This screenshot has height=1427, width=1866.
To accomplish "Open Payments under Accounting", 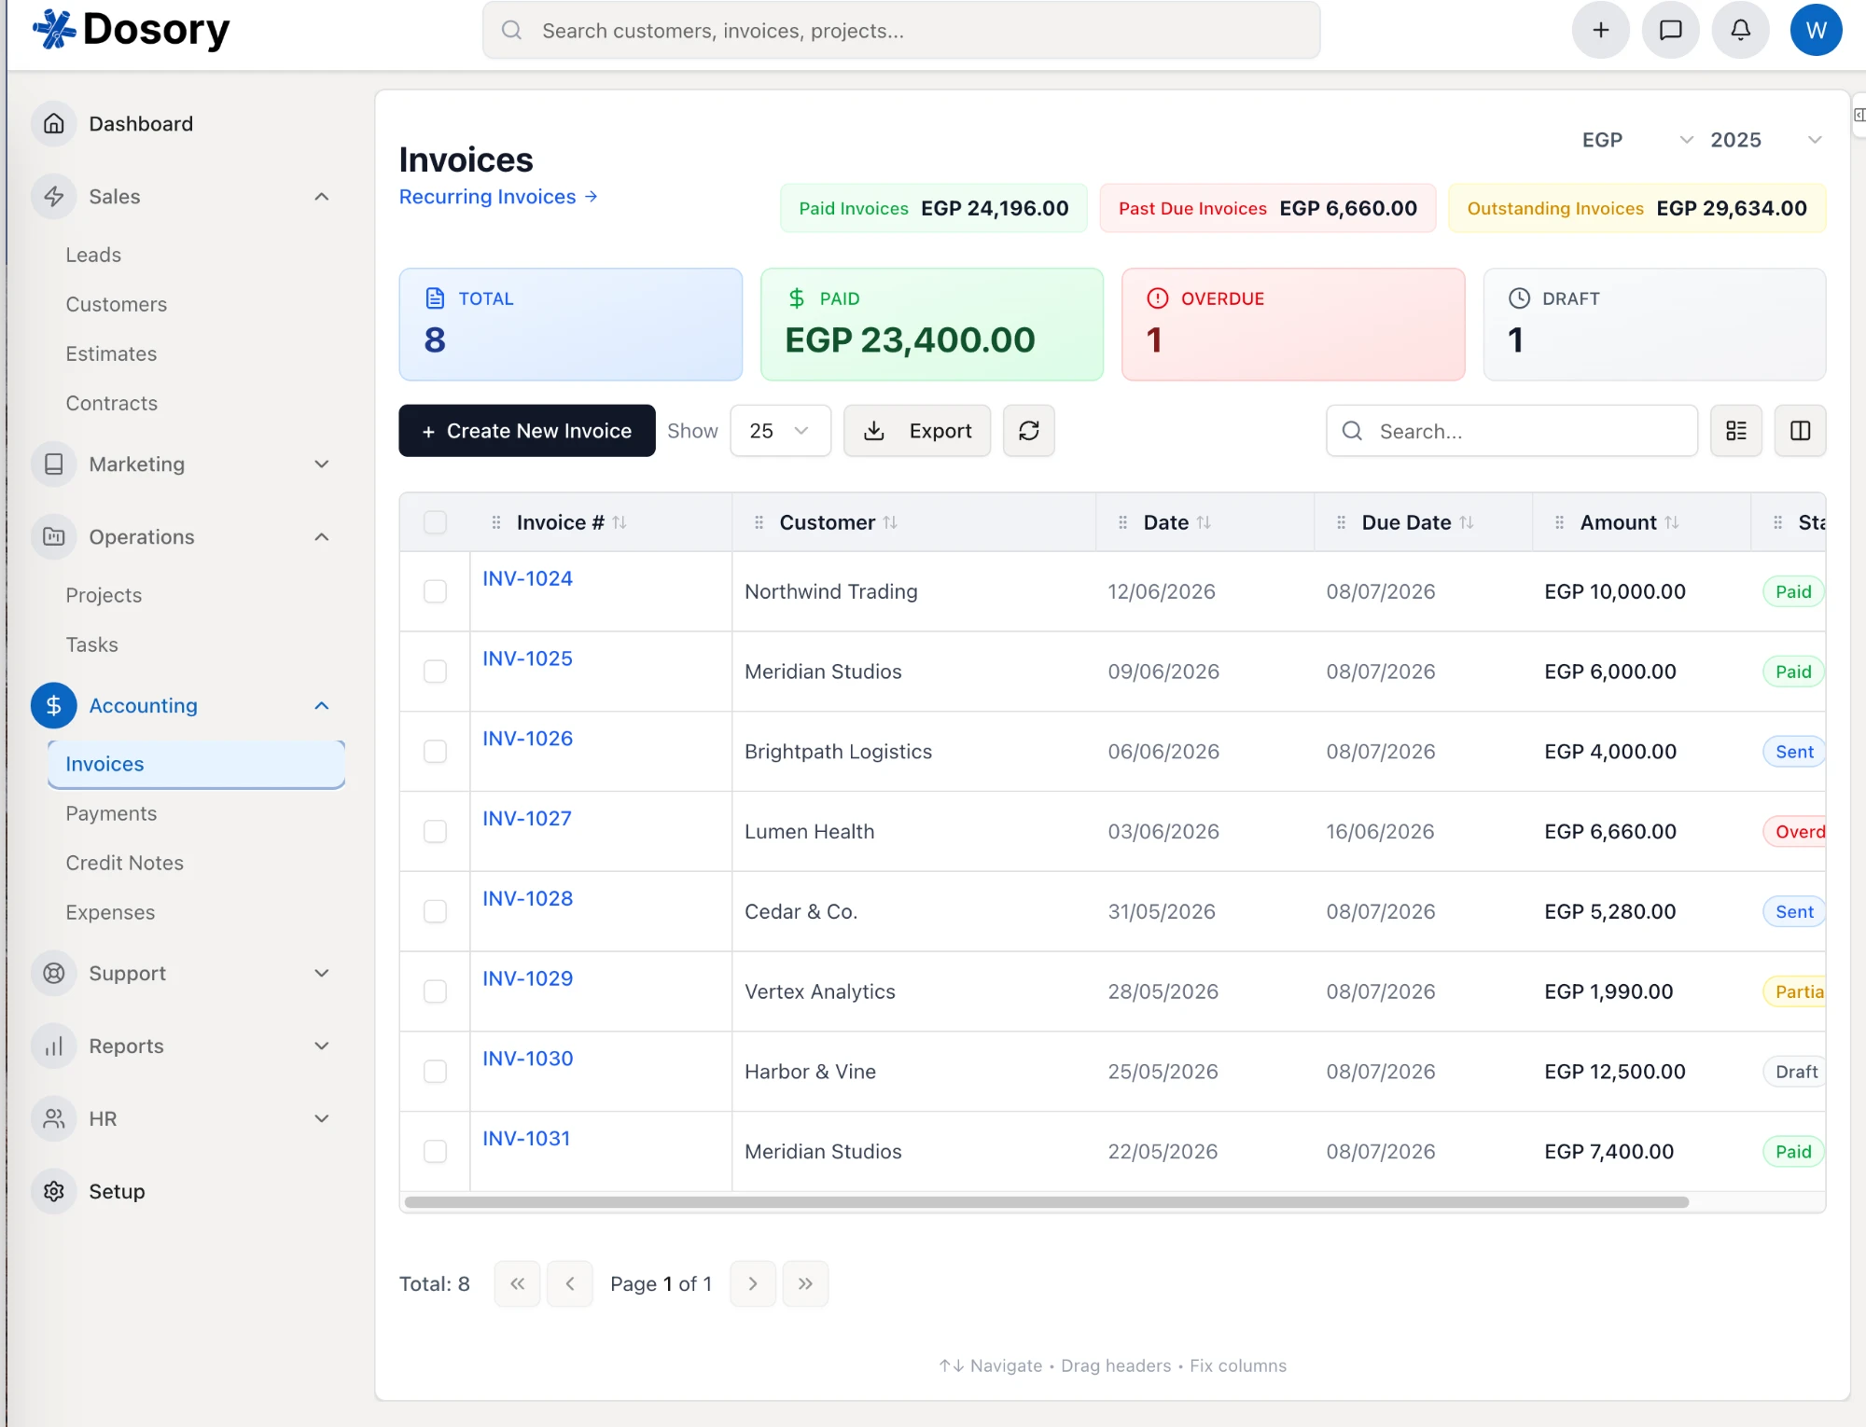I will pyautogui.click(x=111, y=813).
